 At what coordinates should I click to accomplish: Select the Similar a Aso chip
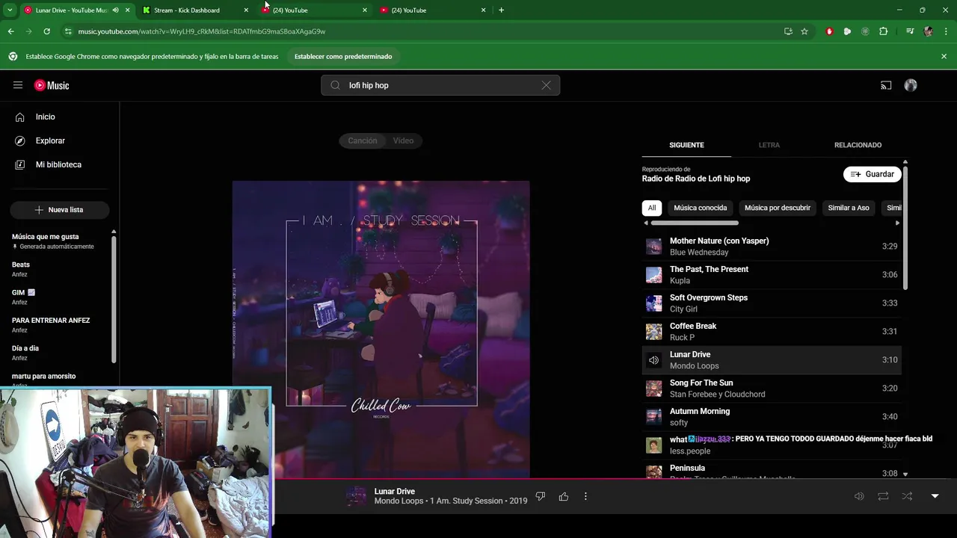849,208
